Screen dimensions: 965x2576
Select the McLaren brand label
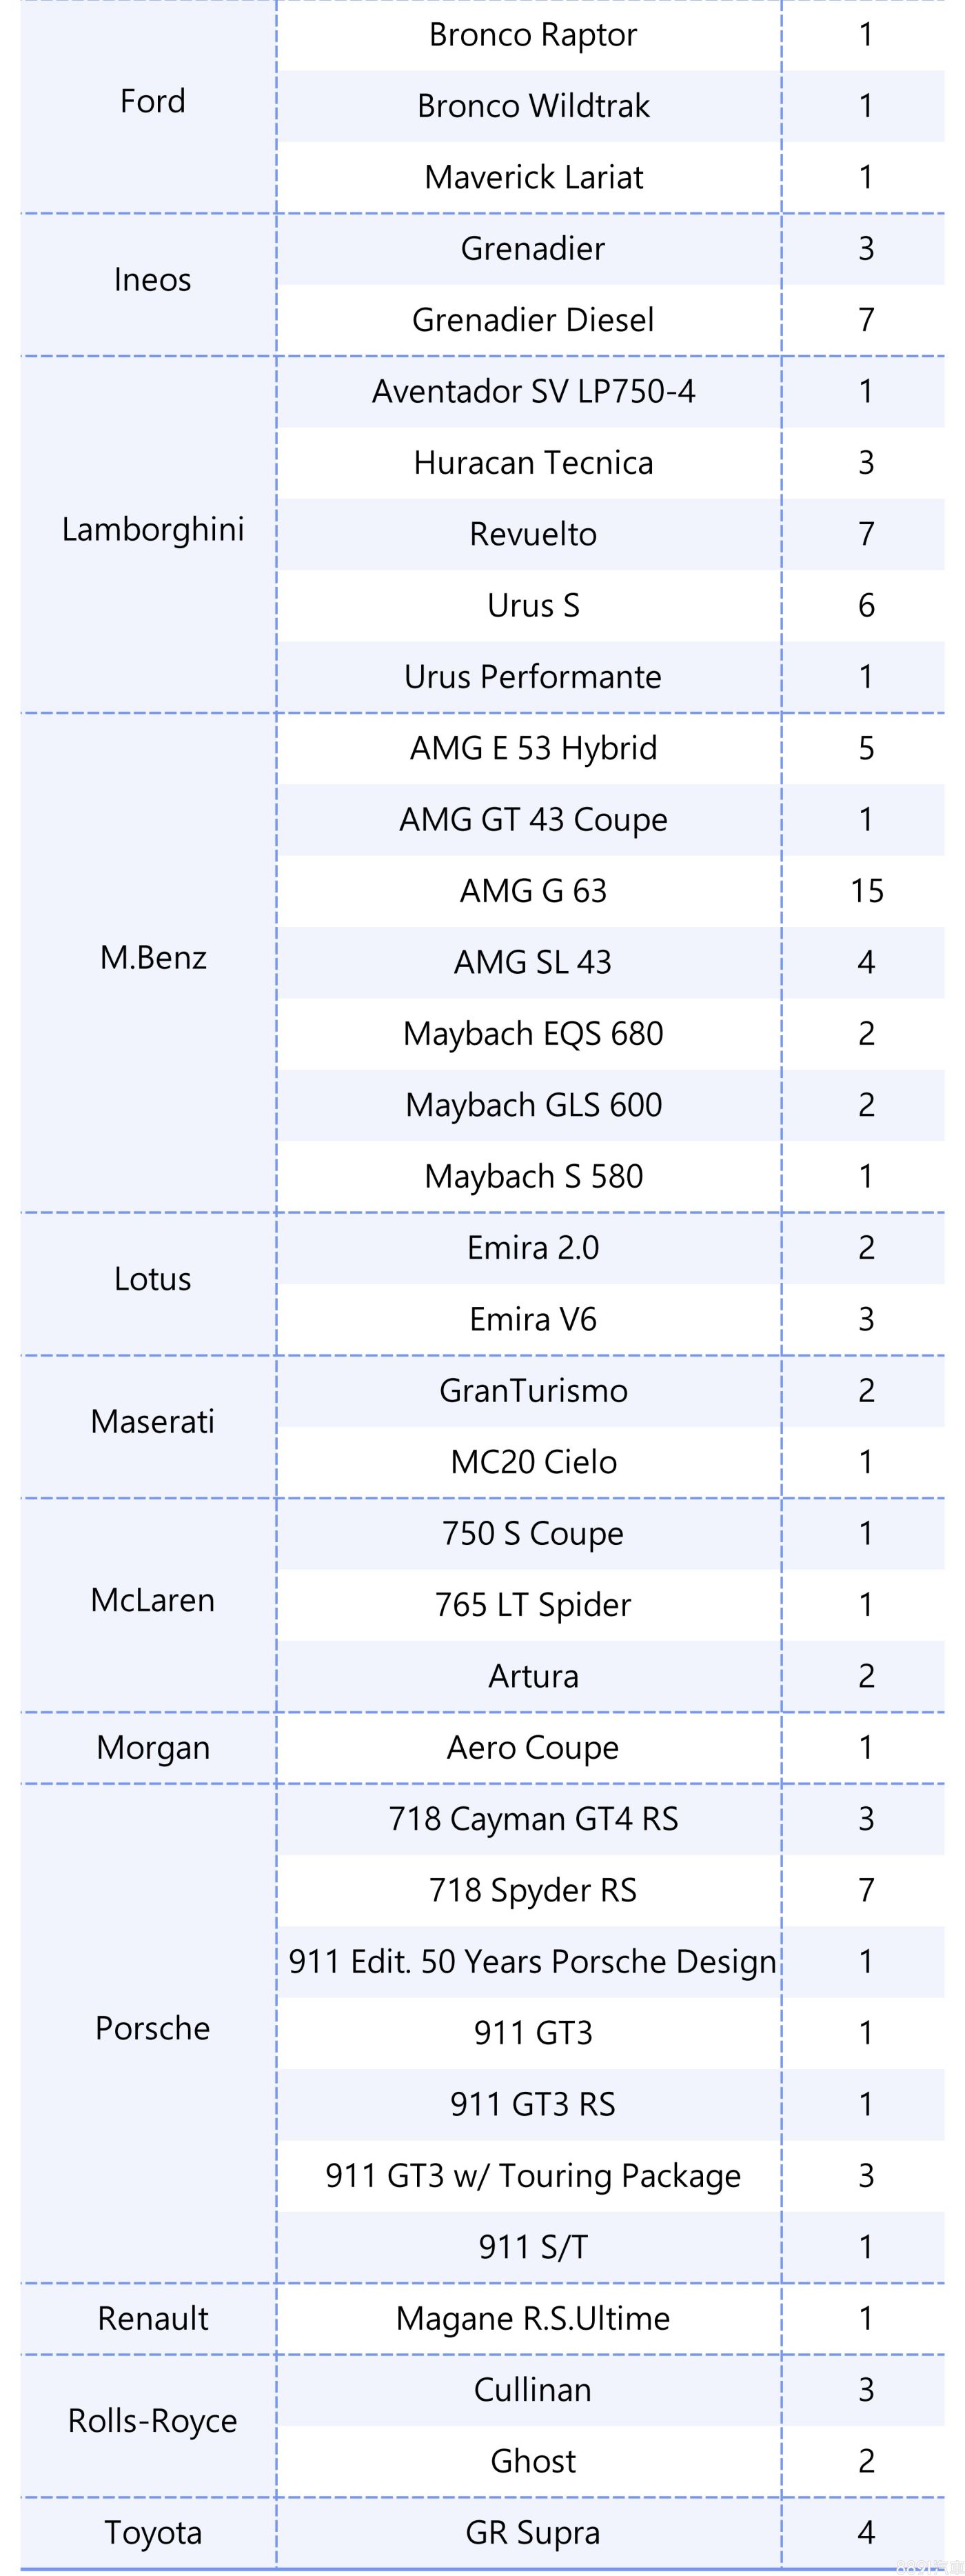pyautogui.click(x=153, y=1600)
